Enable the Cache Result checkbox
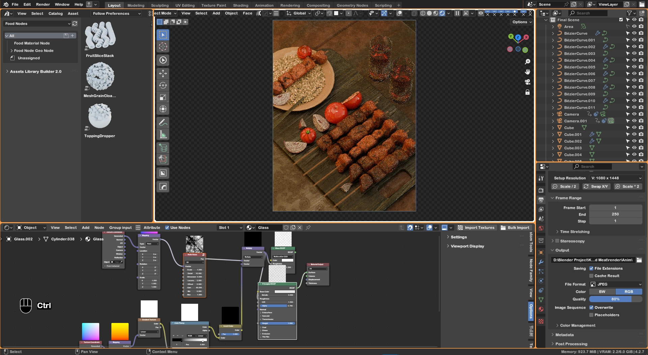Image resolution: width=648 pixels, height=355 pixels. [x=591, y=276]
